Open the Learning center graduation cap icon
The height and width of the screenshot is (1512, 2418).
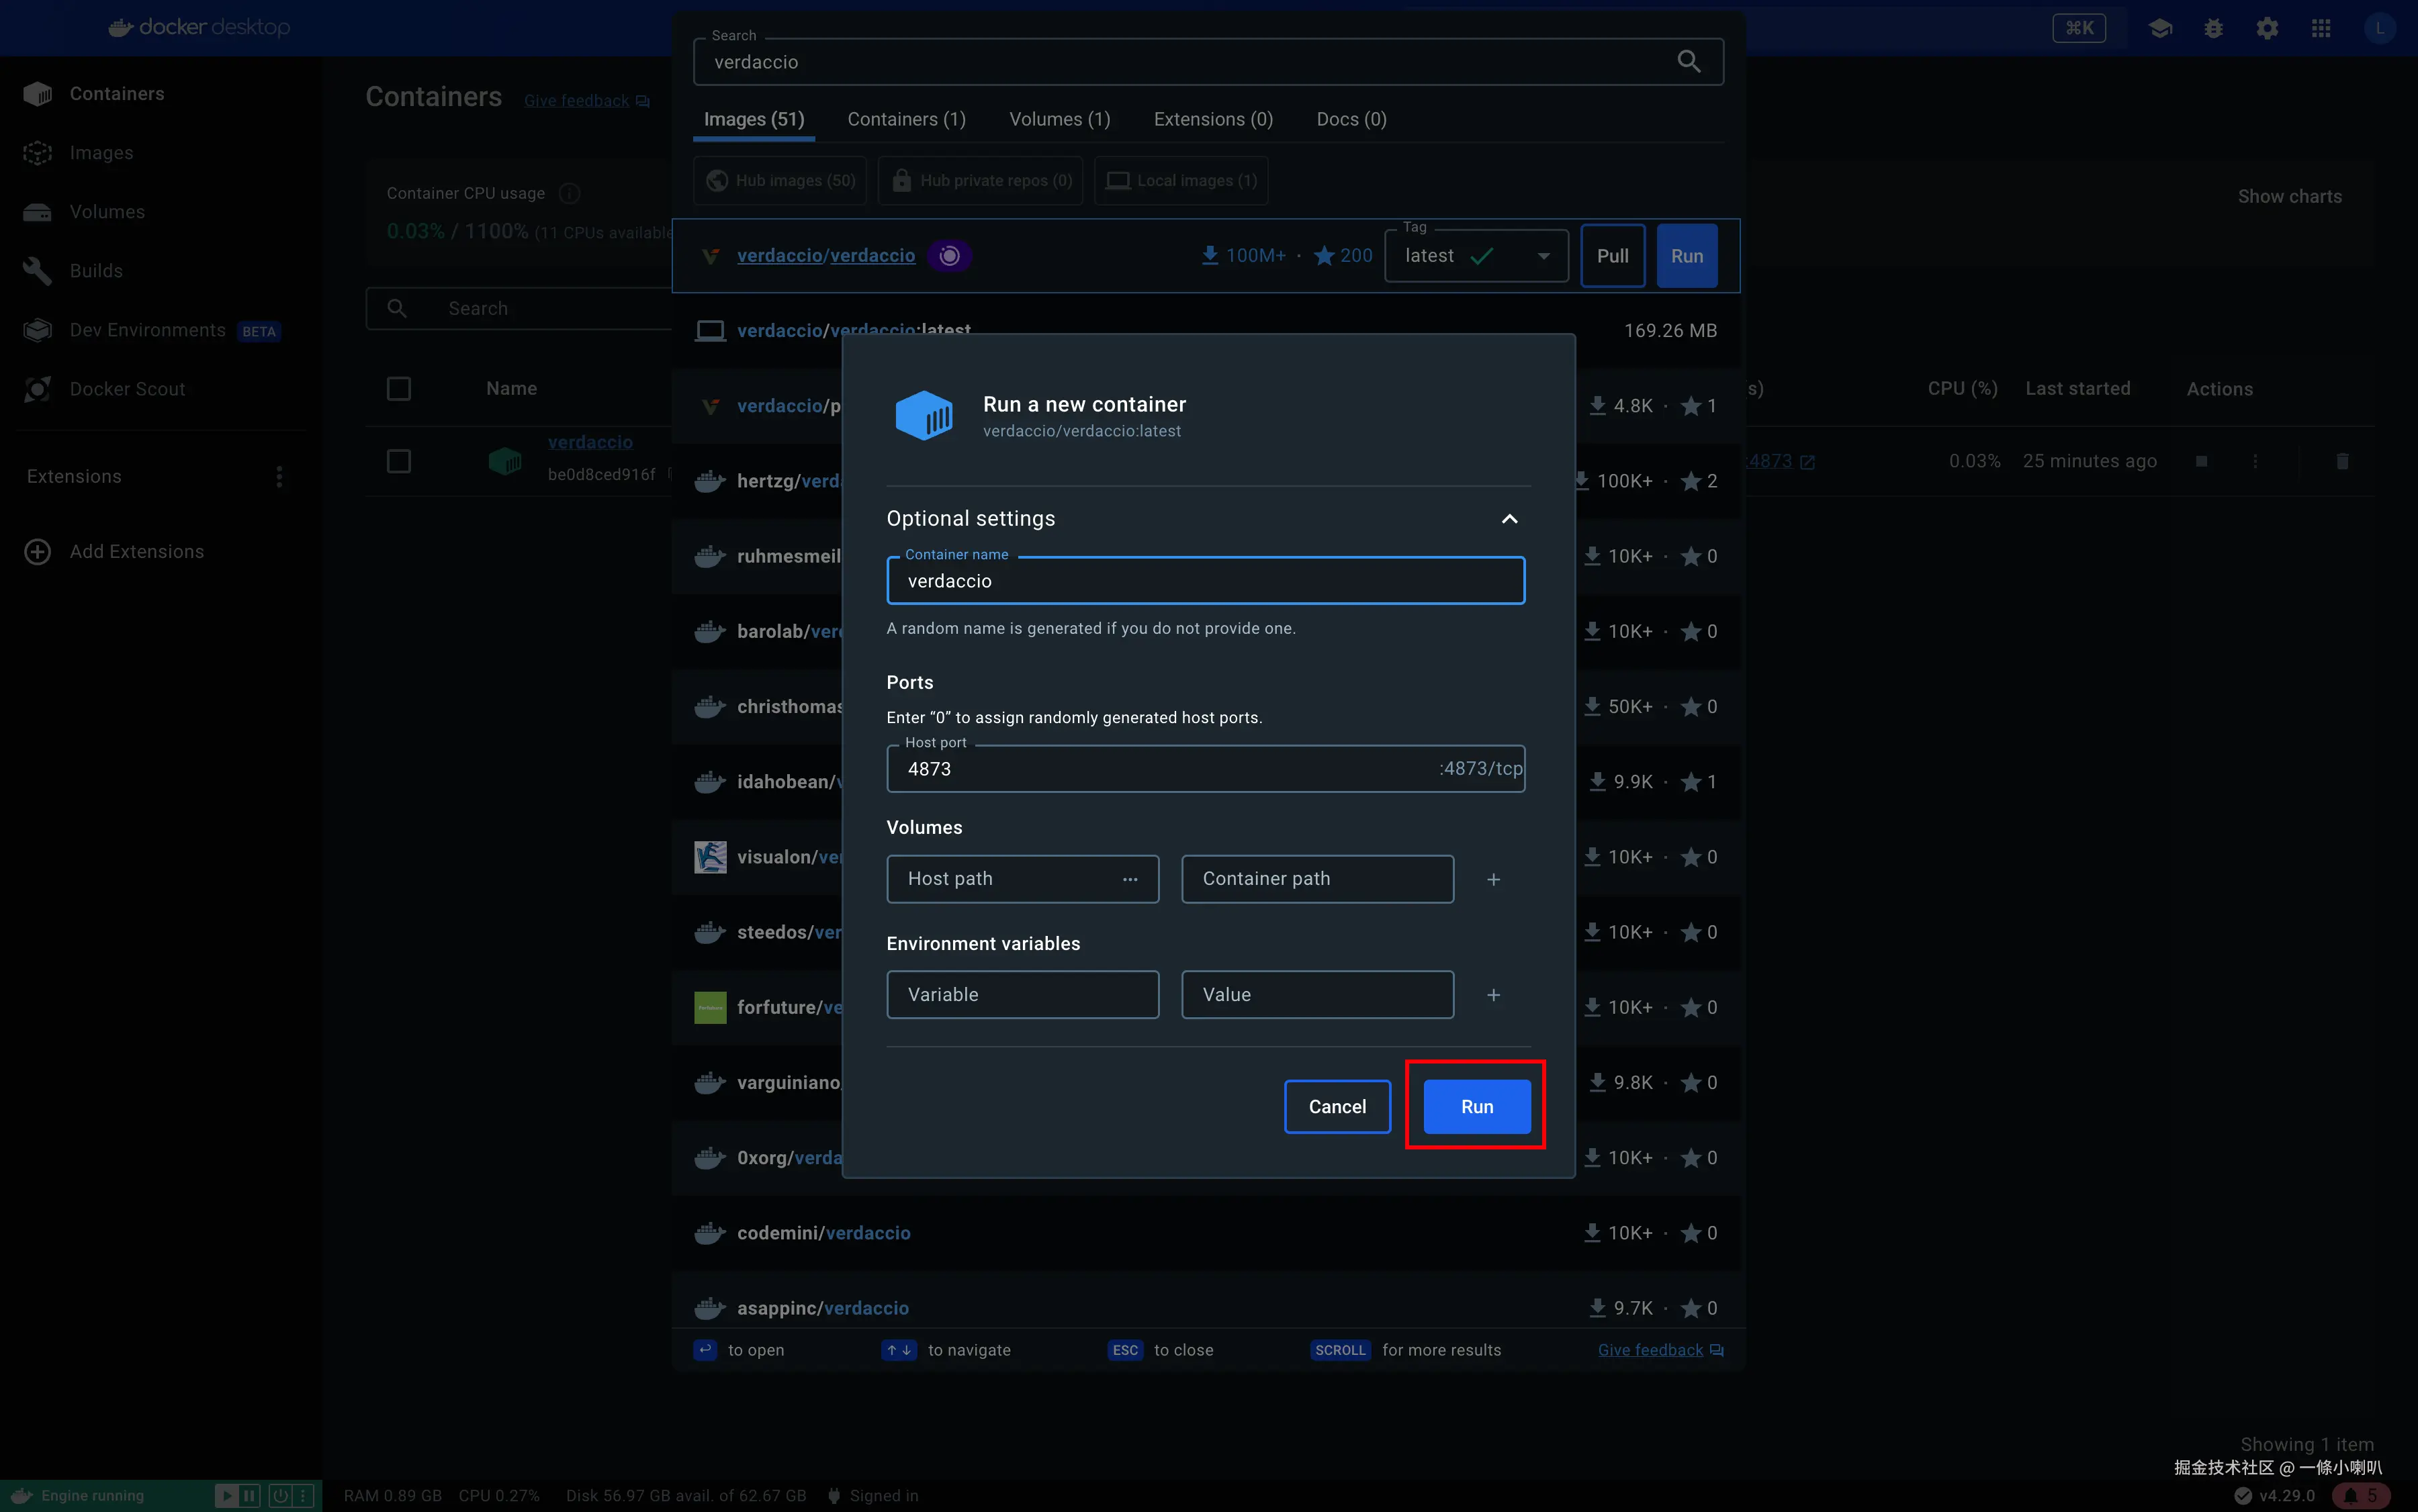click(2160, 28)
